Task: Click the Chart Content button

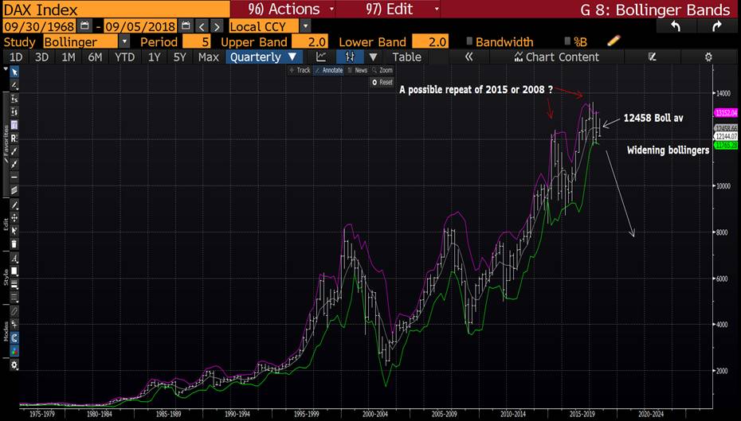Action: 556,57
